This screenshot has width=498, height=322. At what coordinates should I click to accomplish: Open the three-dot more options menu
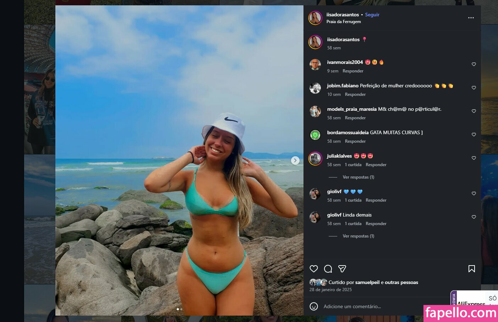coord(471,18)
